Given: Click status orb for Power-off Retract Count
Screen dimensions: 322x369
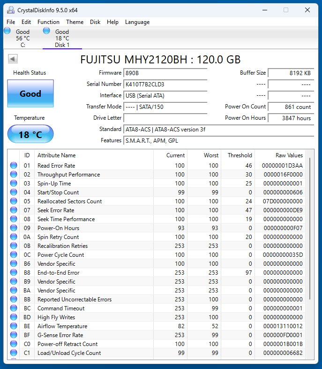Looking at the screenshot, I should [14, 344].
